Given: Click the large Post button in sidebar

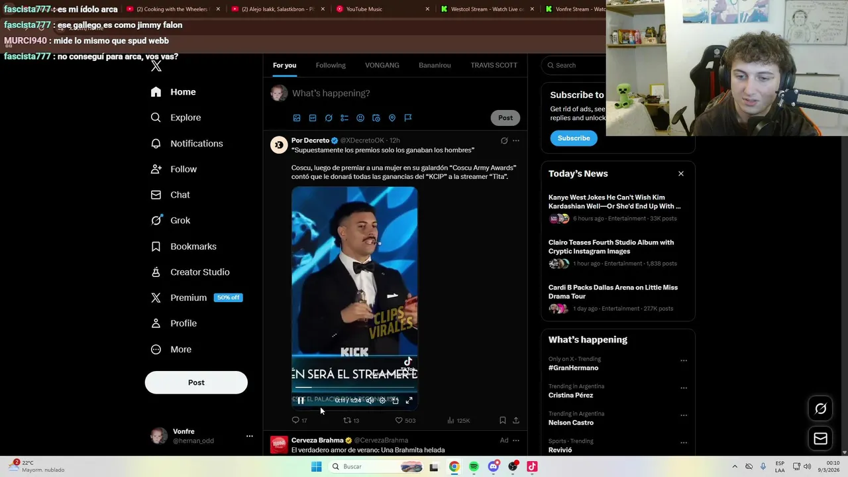Looking at the screenshot, I should [196, 382].
